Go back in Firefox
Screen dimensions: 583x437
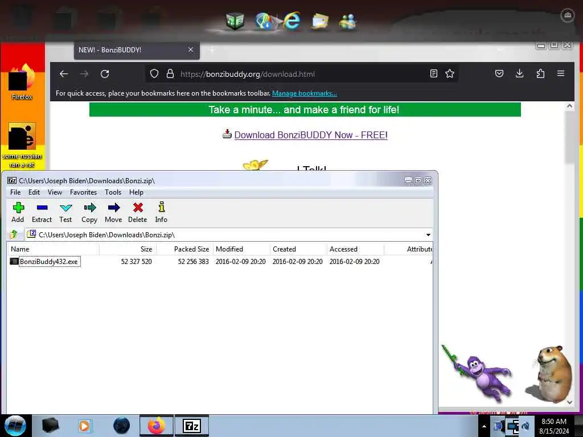point(64,73)
